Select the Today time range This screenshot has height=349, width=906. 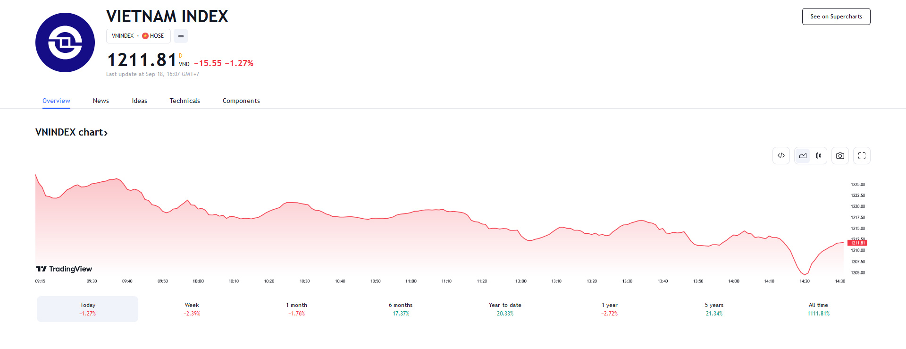tap(87, 309)
